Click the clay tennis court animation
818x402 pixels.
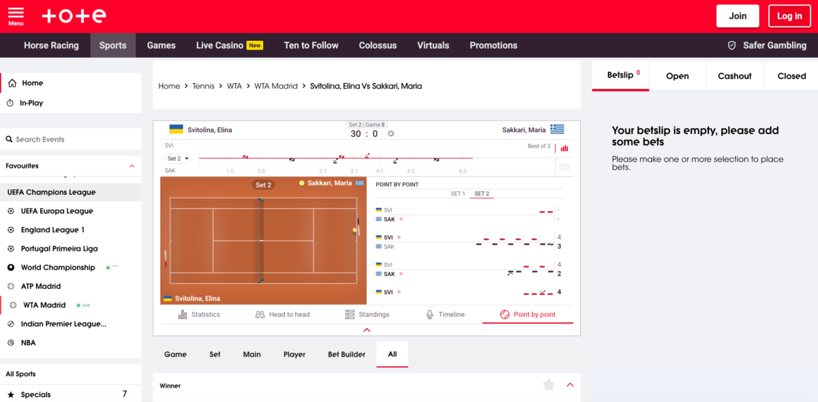[x=264, y=241]
